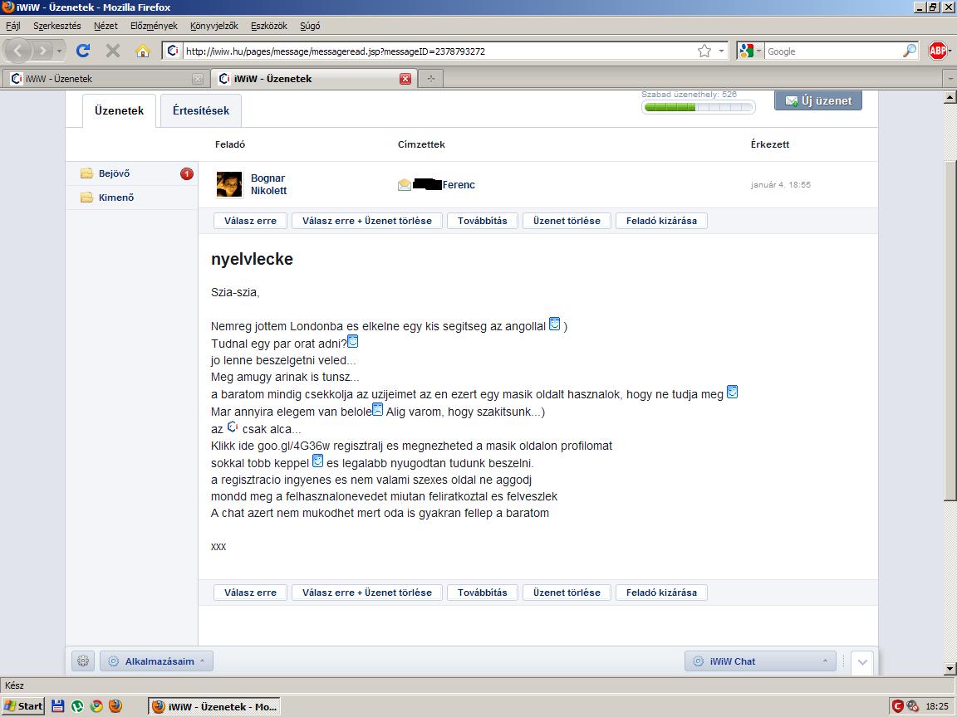The width and height of the screenshot is (957, 717).
Task: Go to the home page icon
Action: click(x=142, y=51)
